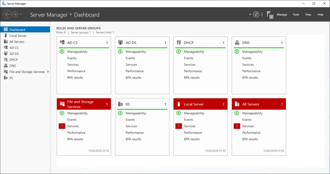Open the AD DS tile title
330x174 pixels.
(x=131, y=43)
